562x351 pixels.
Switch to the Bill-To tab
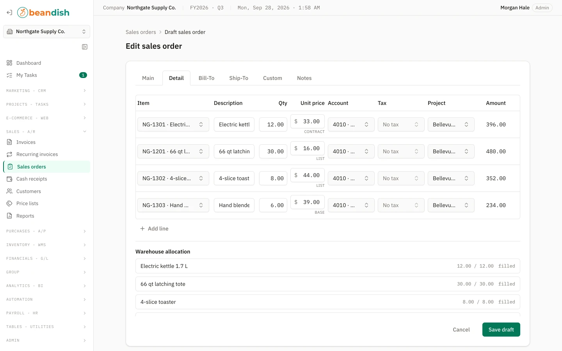[x=206, y=78]
